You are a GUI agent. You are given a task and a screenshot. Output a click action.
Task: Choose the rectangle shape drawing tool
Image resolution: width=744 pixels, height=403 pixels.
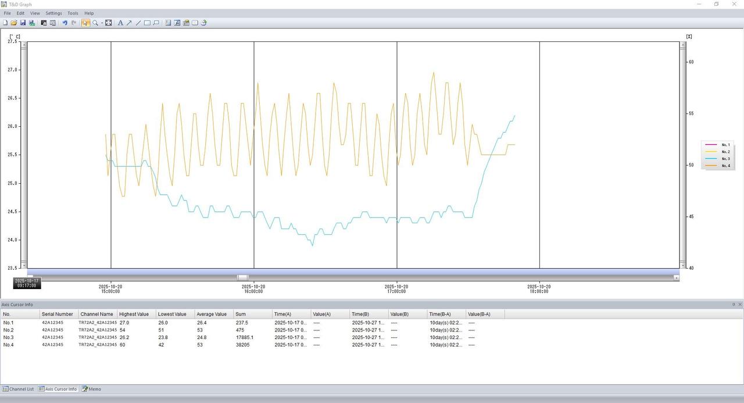147,23
